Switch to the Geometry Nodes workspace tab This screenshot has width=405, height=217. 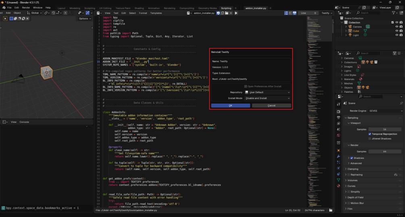pos(208,8)
